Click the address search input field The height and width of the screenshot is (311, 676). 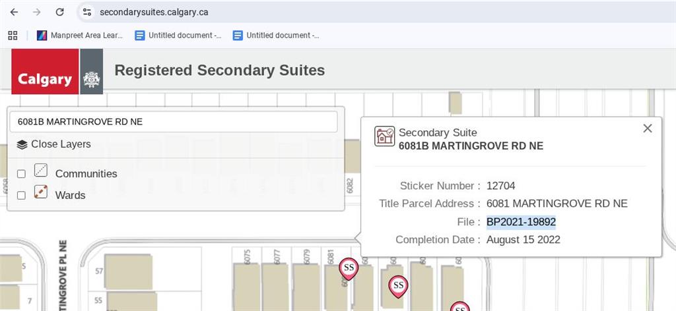pyautogui.click(x=173, y=121)
